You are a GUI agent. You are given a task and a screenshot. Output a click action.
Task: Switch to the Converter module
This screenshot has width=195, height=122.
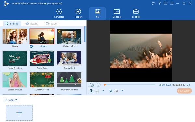tap(59, 13)
